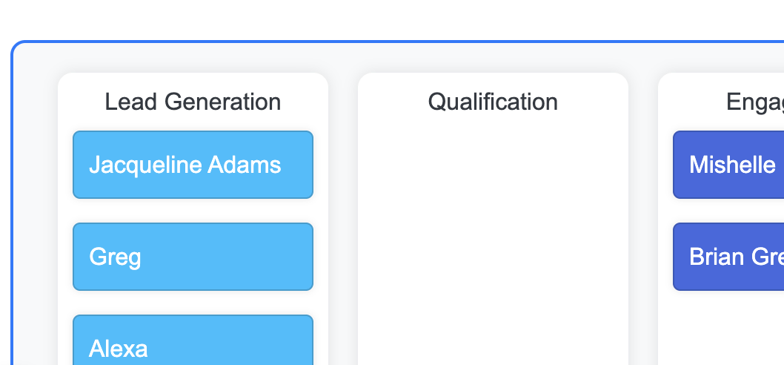This screenshot has height=365, width=784.
Task: Click the 'Brian Gre' name text
Action: (736, 257)
